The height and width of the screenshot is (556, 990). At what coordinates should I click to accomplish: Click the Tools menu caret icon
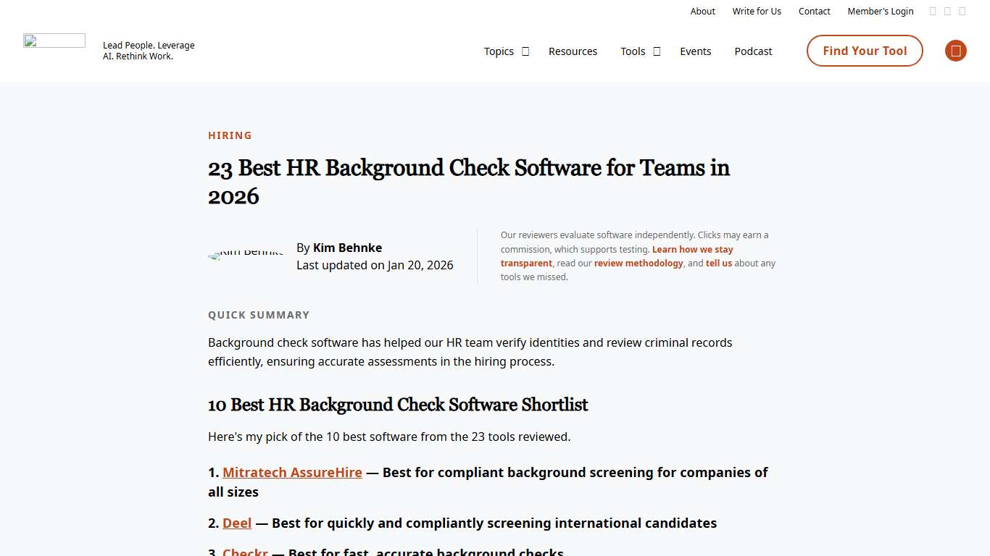click(x=657, y=51)
